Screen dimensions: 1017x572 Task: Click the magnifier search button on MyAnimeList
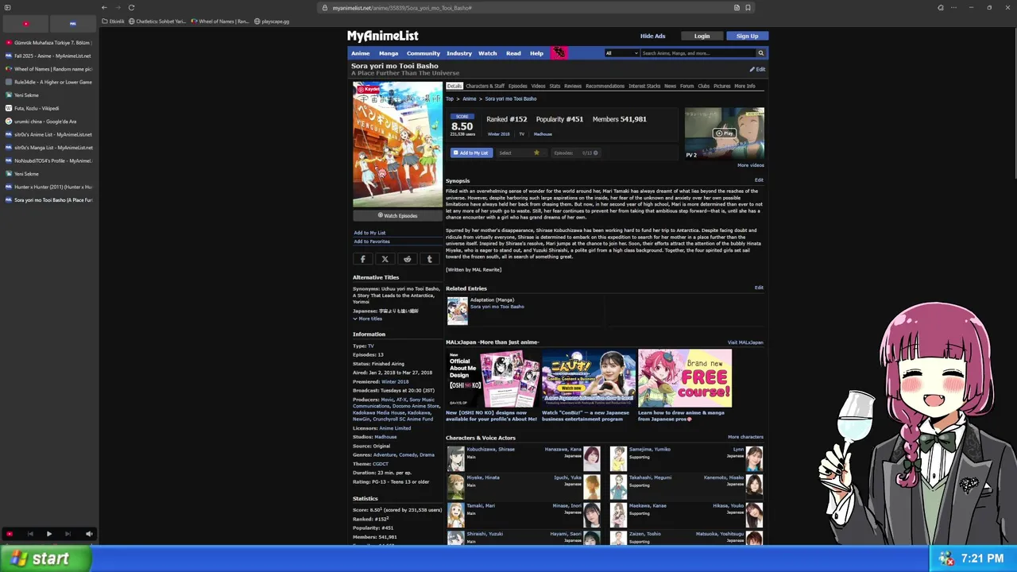760,53
